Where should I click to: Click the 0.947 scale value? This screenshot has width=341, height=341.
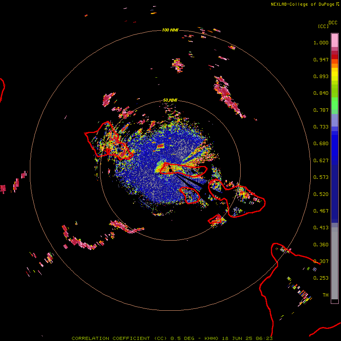click(x=321, y=59)
